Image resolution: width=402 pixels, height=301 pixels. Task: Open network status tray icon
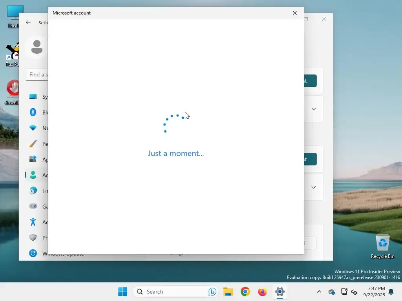point(344,292)
